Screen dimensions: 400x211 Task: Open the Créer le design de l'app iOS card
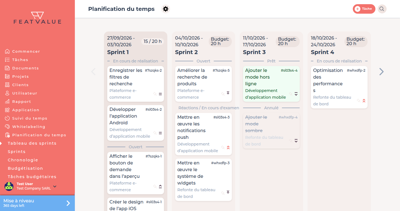135,205
